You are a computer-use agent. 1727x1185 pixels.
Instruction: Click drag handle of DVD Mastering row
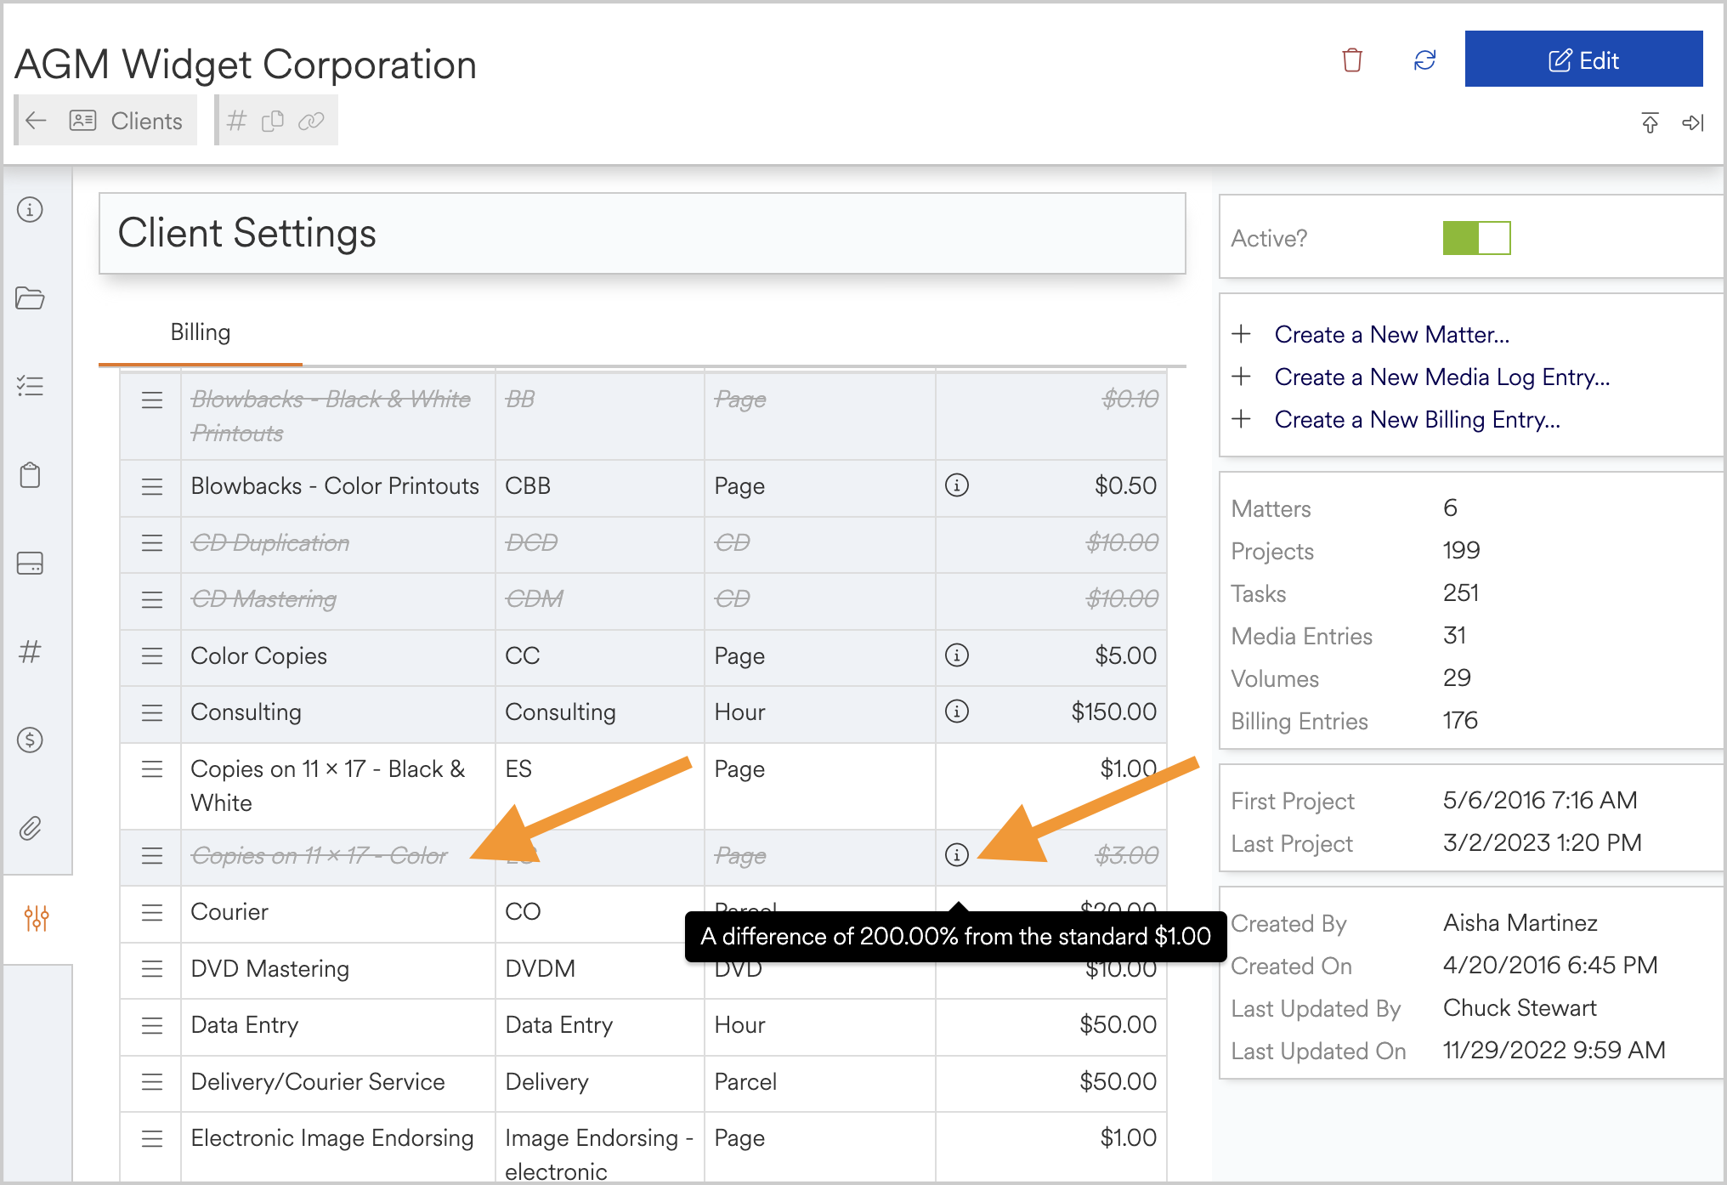click(152, 968)
